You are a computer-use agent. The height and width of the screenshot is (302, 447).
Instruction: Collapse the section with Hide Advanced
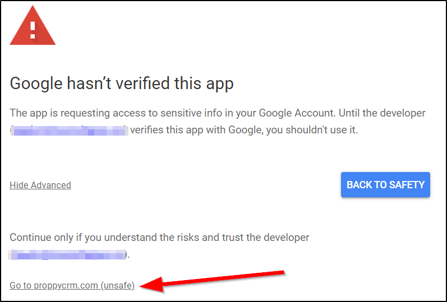pyautogui.click(x=40, y=185)
